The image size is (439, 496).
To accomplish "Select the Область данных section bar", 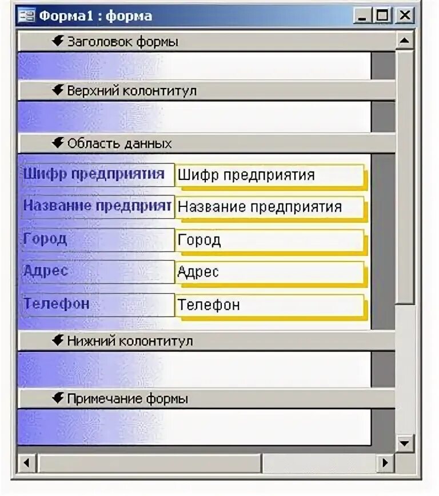I will [206, 143].
